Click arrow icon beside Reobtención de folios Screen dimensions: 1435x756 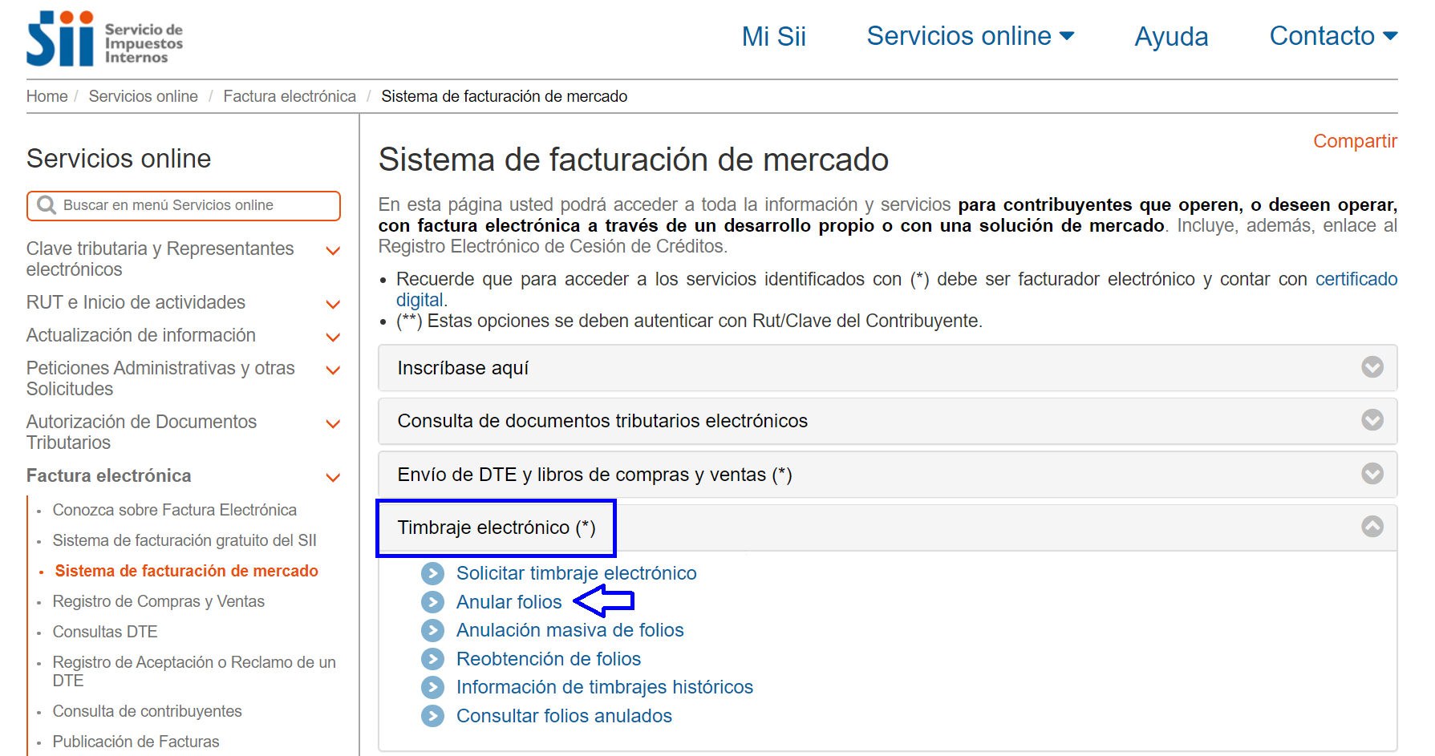(x=432, y=659)
